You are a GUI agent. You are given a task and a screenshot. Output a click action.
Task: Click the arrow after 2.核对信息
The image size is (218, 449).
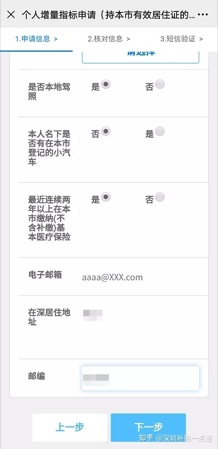[128, 39]
